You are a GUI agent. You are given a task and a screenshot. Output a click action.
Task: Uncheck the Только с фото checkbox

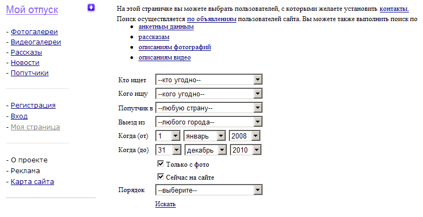coord(161,163)
